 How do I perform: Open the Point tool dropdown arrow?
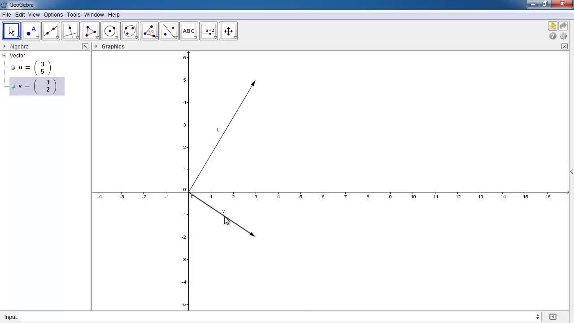click(38, 37)
